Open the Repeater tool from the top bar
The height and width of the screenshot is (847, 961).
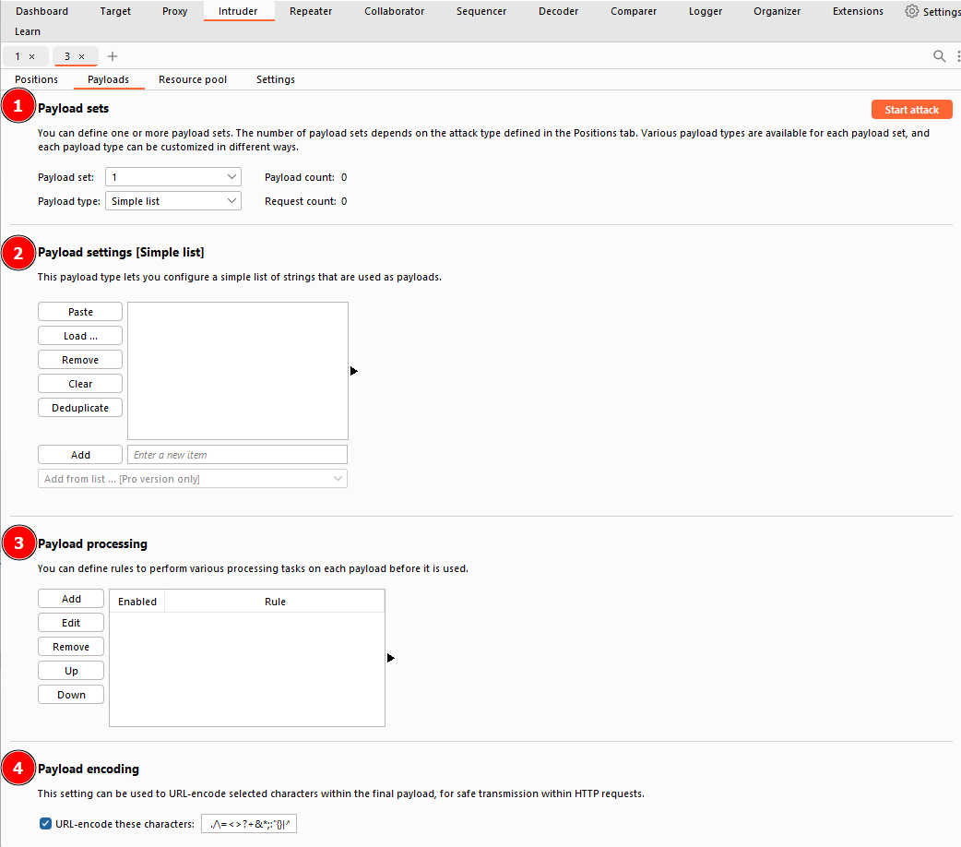[x=310, y=11]
